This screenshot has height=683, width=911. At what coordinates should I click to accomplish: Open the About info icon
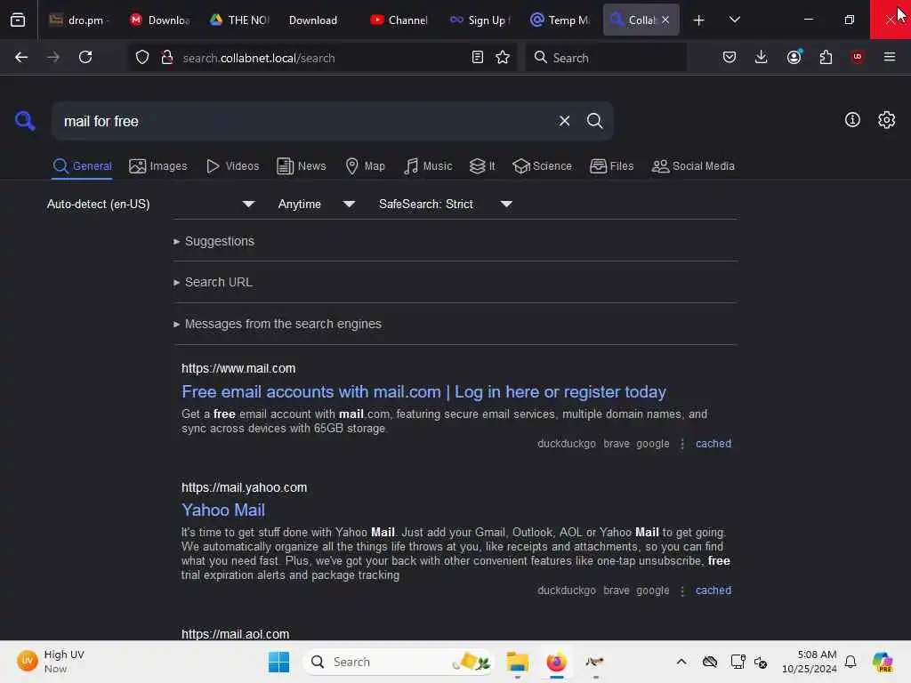852,120
